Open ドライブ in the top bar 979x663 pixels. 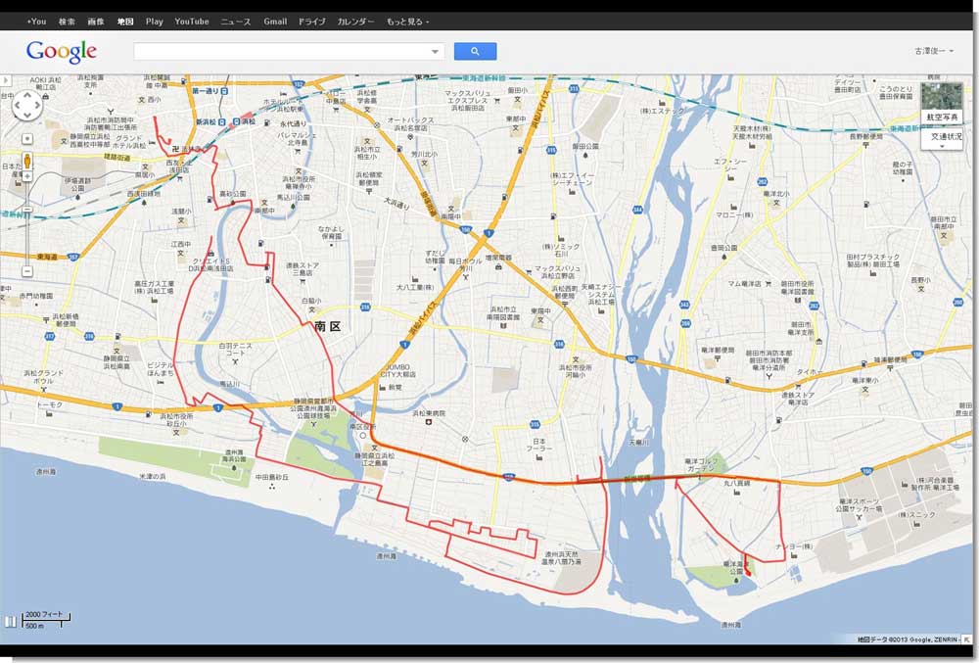coord(311,22)
